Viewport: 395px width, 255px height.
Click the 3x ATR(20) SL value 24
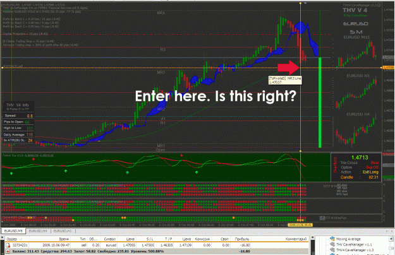pyautogui.click(x=30, y=140)
